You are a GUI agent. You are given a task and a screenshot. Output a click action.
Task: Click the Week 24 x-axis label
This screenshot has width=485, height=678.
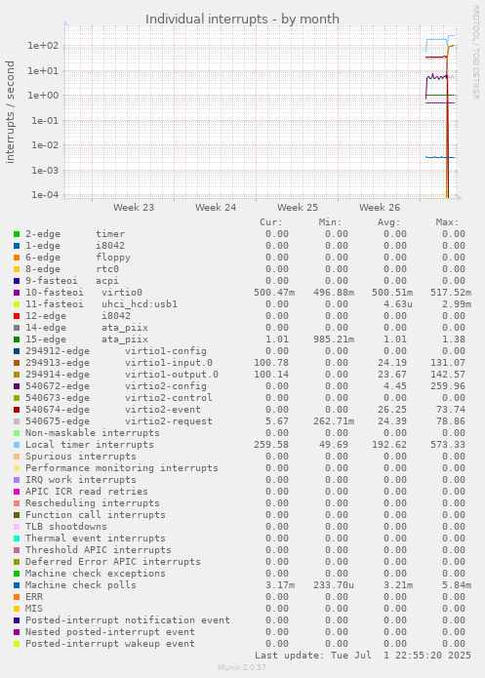pos(216,208)
